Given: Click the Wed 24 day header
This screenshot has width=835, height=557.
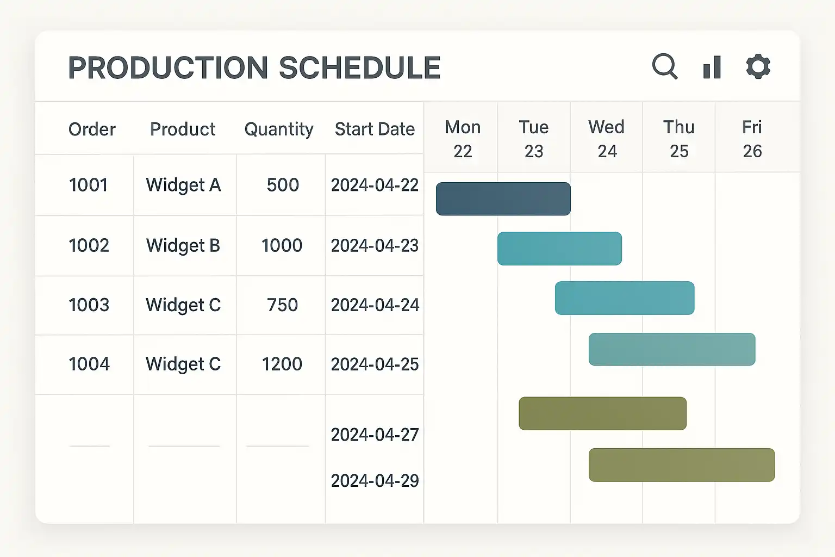Looking at the screenshot, I should point(607,139).
